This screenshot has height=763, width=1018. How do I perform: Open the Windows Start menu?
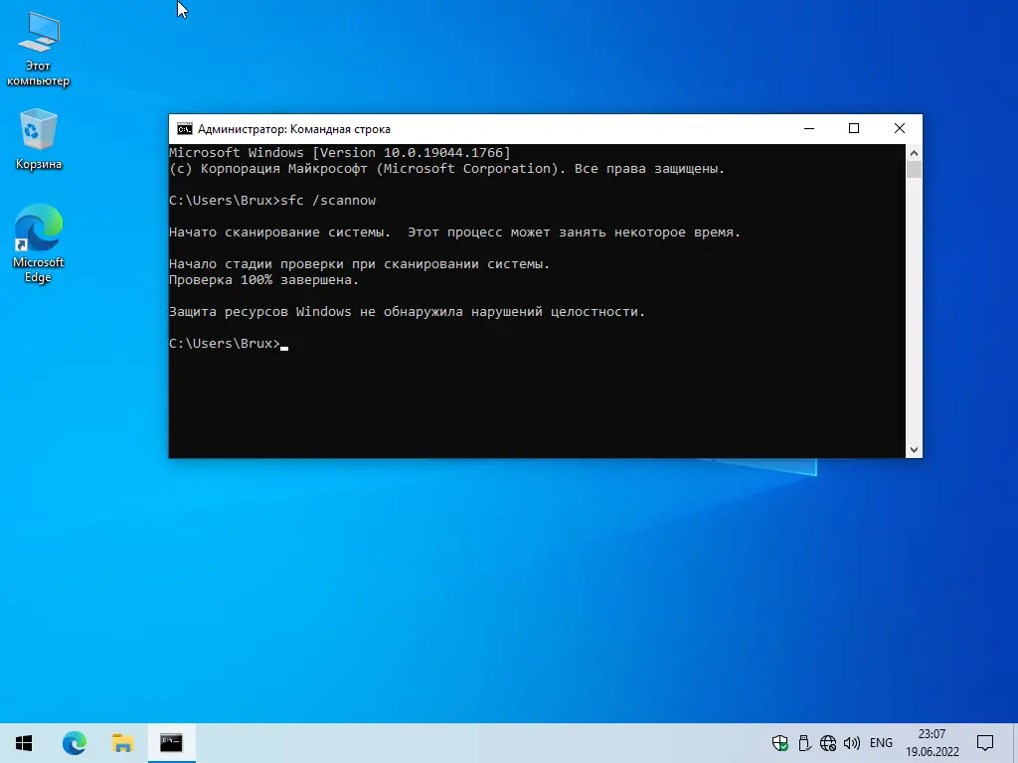(24, 743)
